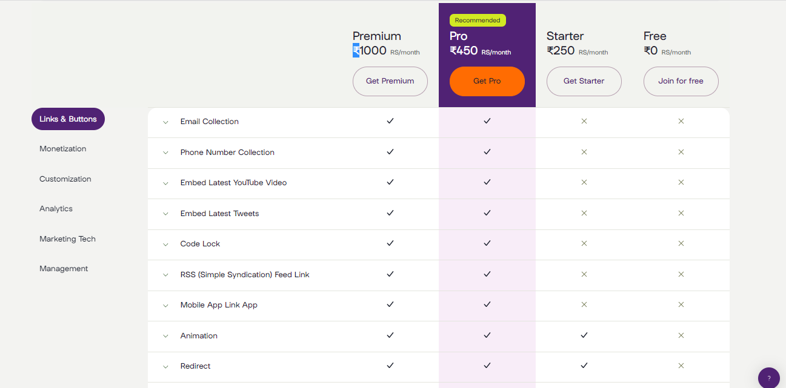
Task: Click the help question mark icon
Action: tap(768, 378)
